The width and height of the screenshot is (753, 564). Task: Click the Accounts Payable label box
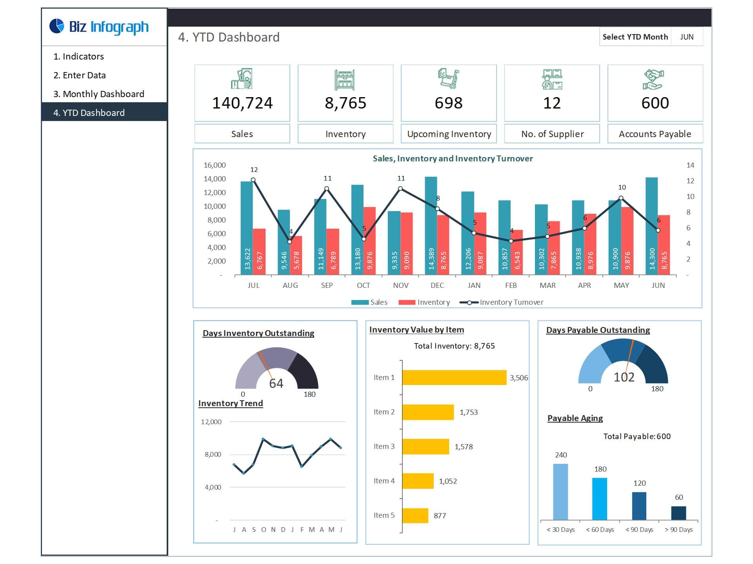(655, 134)
